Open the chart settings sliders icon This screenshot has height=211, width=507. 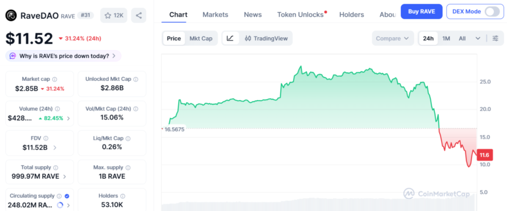coord(495,38)
